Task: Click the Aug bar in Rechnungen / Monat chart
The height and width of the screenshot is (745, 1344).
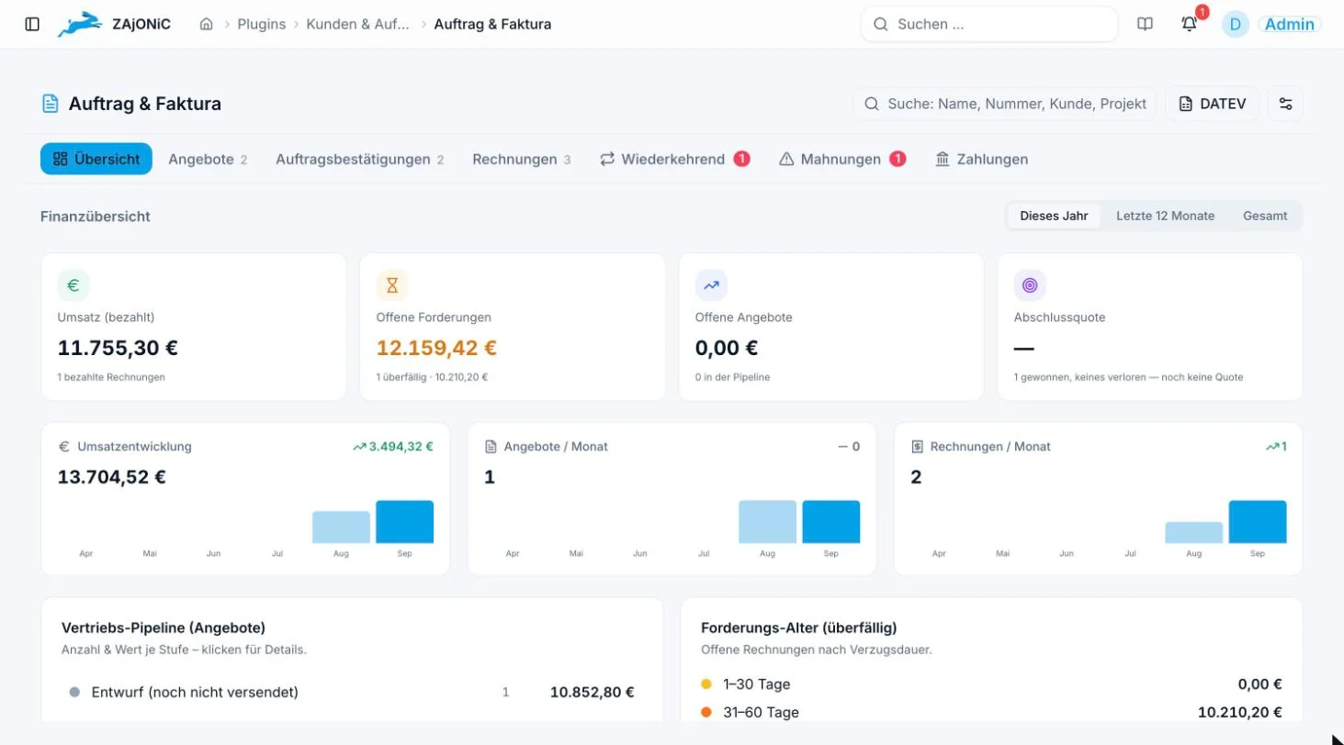Action: (x=1193, y=533)
